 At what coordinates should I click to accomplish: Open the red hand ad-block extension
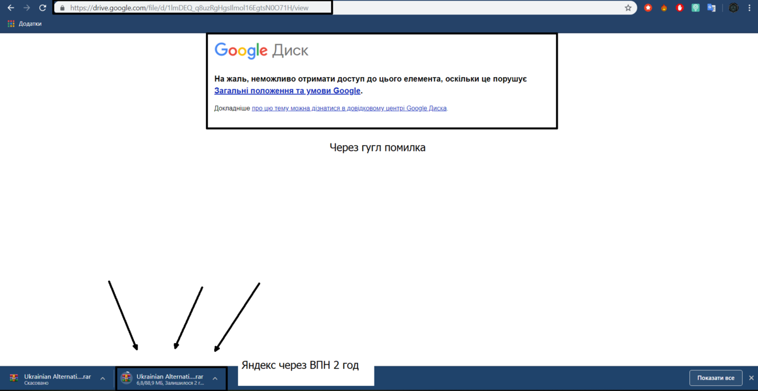[x=680, y=8]
